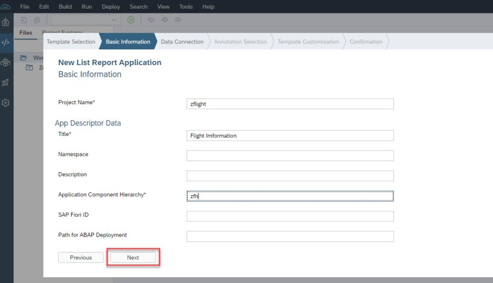
Task: Open Preferences gear icon in sidebar
Action: [x=6, y=103]
